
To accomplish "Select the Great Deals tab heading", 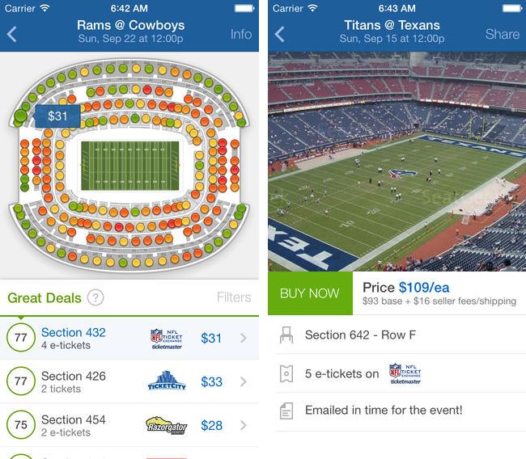I will pos(45,297).
